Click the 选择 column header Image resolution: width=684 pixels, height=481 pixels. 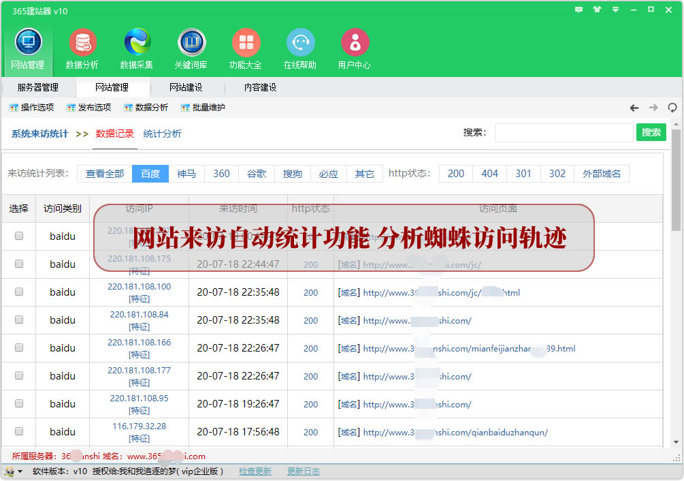[19, 208]
